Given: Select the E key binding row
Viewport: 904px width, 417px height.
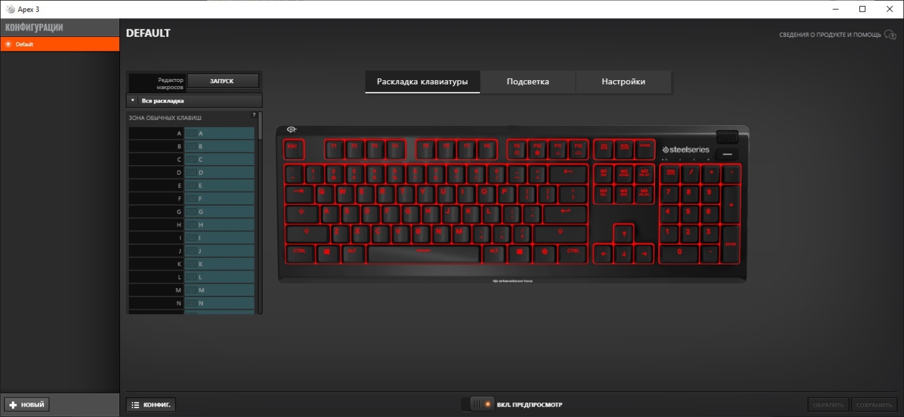Looking at the screenshot, I should point(192,186).
